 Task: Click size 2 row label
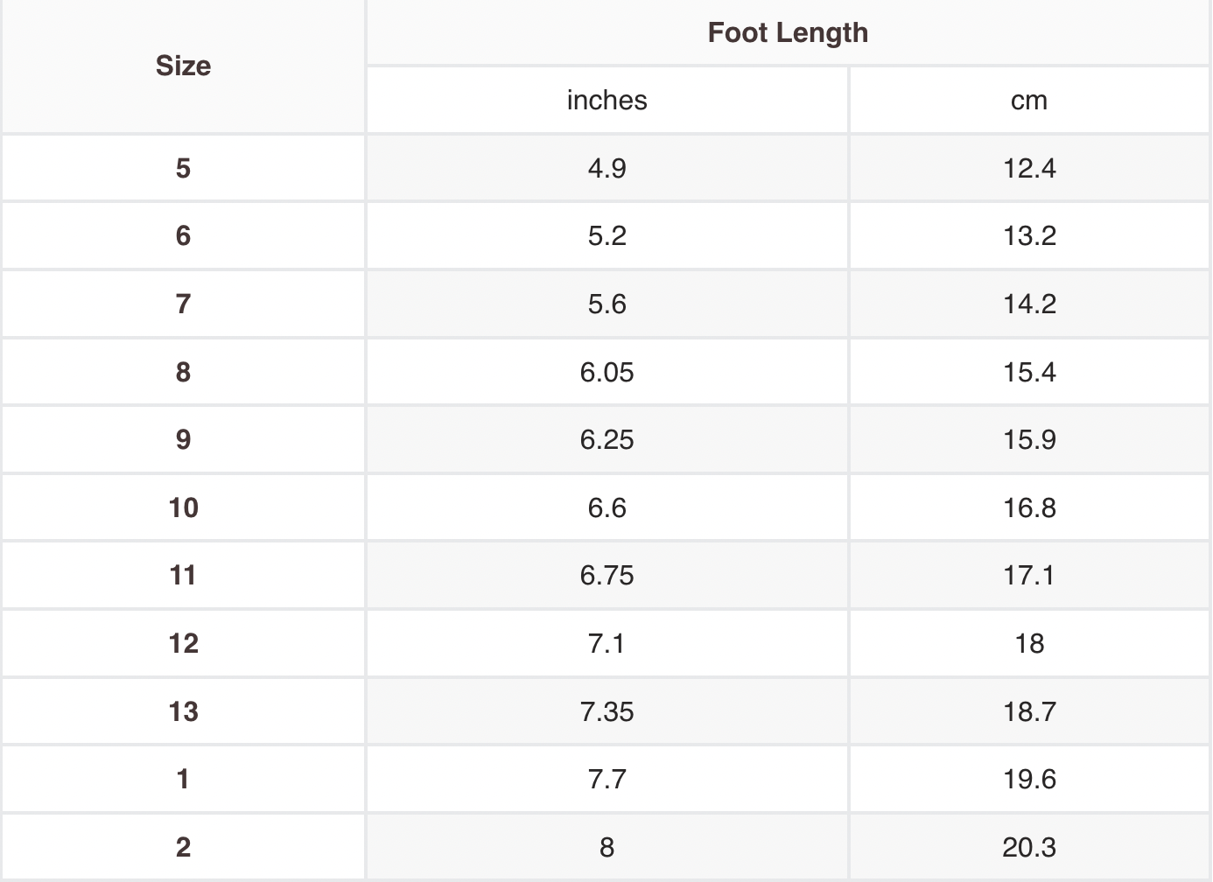pos(183,847)
